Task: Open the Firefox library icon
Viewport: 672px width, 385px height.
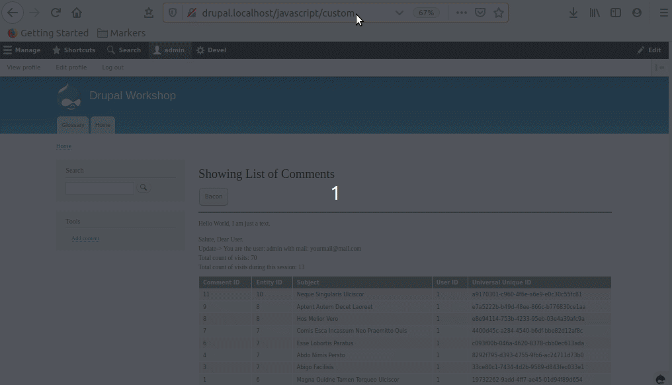Action: [595, 13]
